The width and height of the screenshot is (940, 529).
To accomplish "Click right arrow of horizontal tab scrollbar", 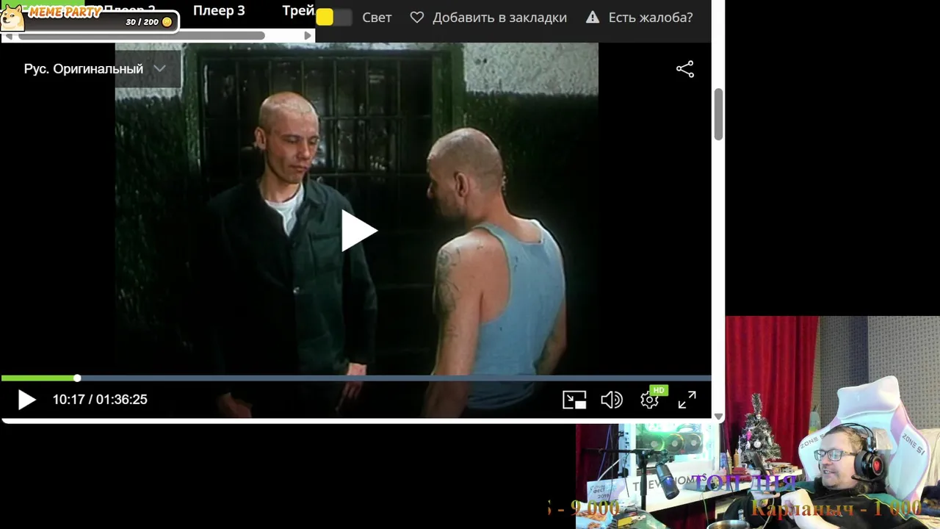I will tap(308, 35).
